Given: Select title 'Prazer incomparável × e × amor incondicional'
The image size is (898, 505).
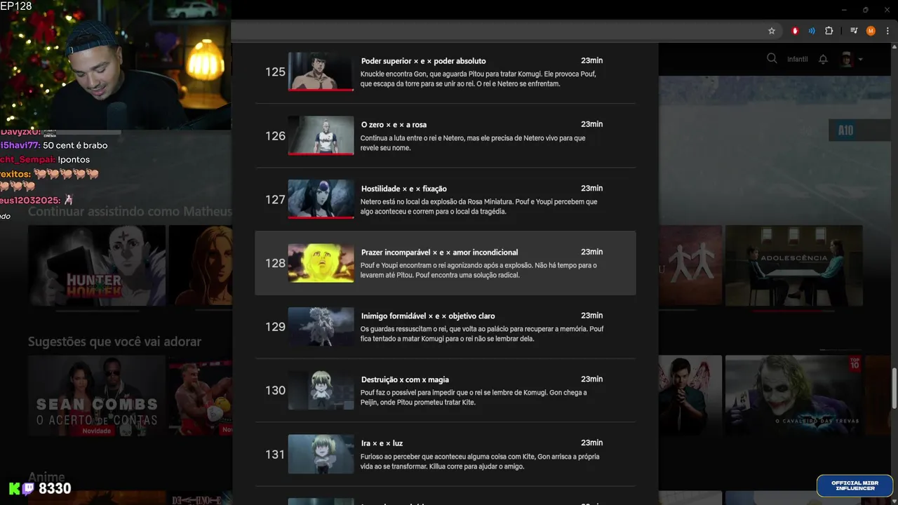Looking at the screenshot, I should [439, 252].
